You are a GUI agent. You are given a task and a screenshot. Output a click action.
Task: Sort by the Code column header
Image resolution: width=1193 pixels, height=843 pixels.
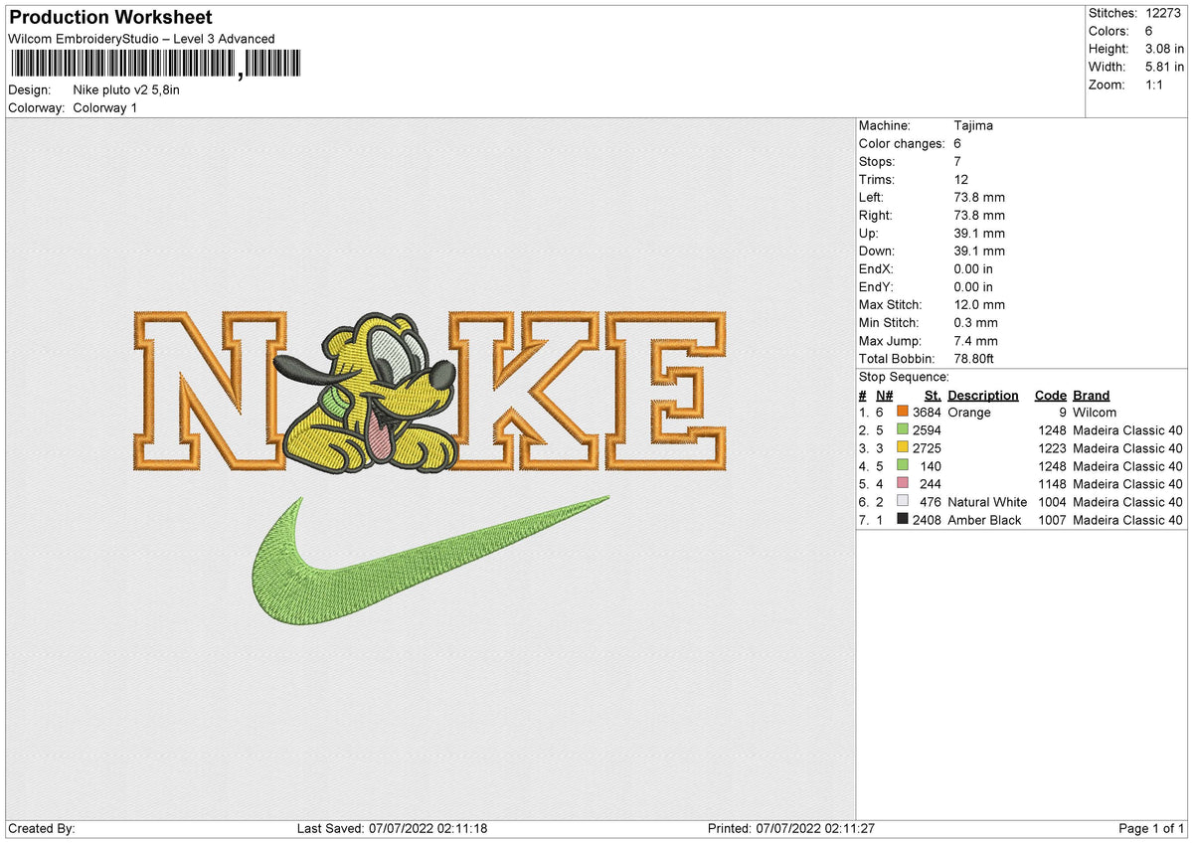pyautogui.click(x=1050, y=395)
